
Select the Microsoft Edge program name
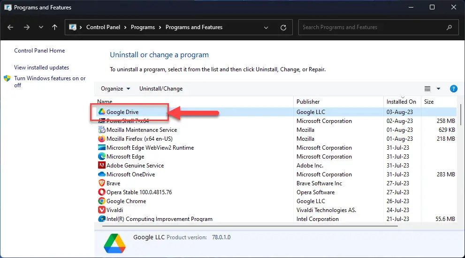point(125,157)
